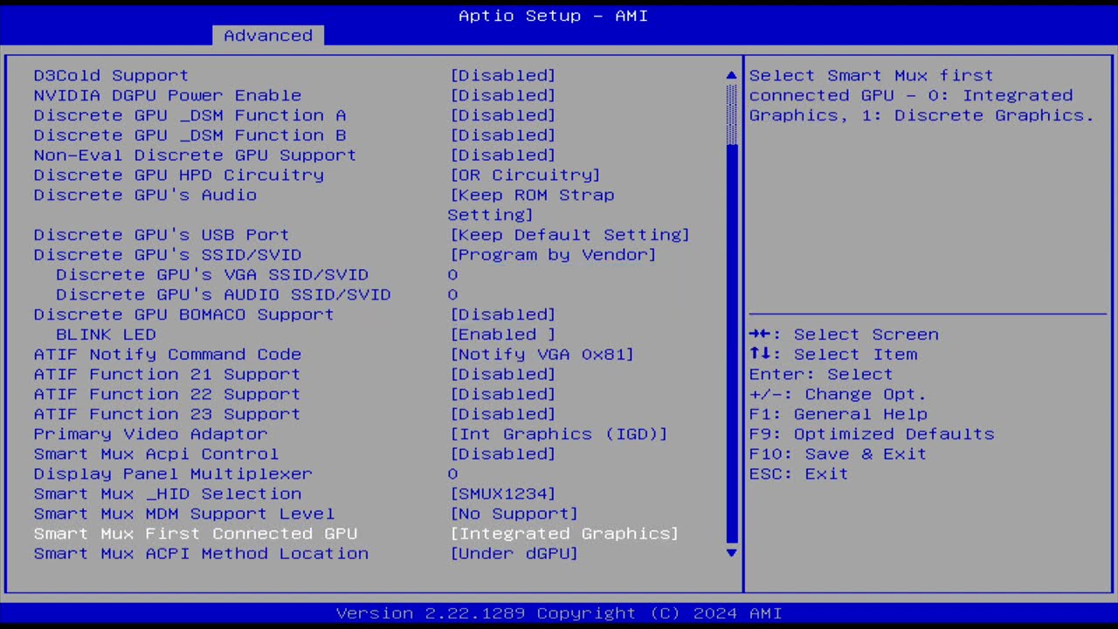This screenshot has width=1118, height=629.
Task: Open SMUX1234 selection options
Action: click(x=503, y=494)
